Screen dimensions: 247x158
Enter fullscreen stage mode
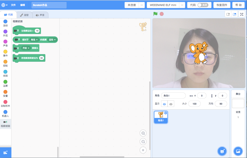click(241, 14)
